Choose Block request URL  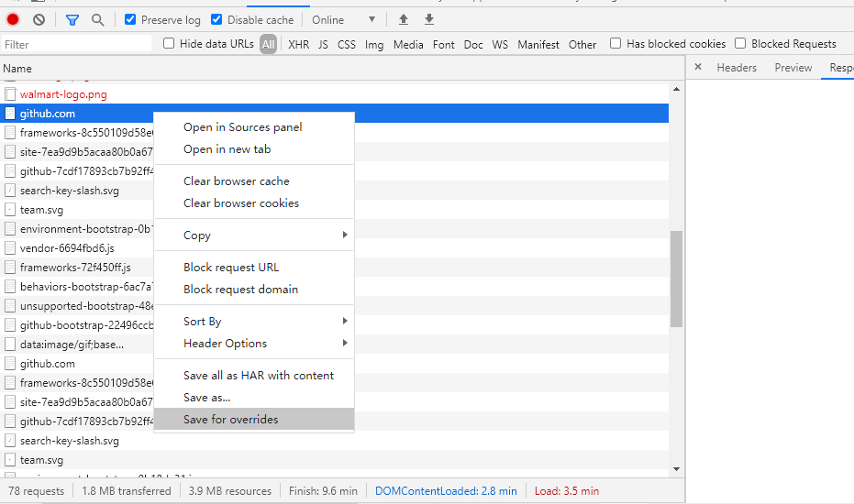coord(254,268)
